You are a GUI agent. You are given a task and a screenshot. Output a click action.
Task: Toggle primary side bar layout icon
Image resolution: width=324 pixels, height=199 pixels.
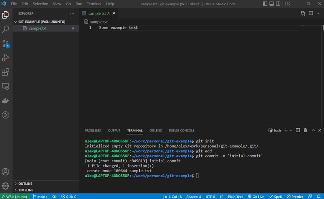265,4
